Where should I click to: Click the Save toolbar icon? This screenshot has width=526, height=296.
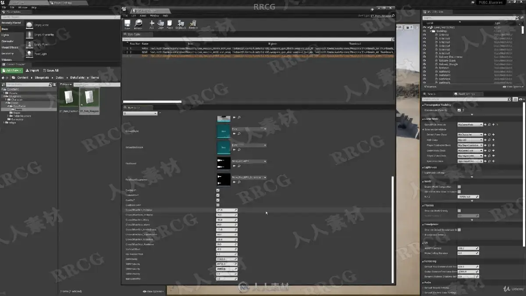coord(127,24)
